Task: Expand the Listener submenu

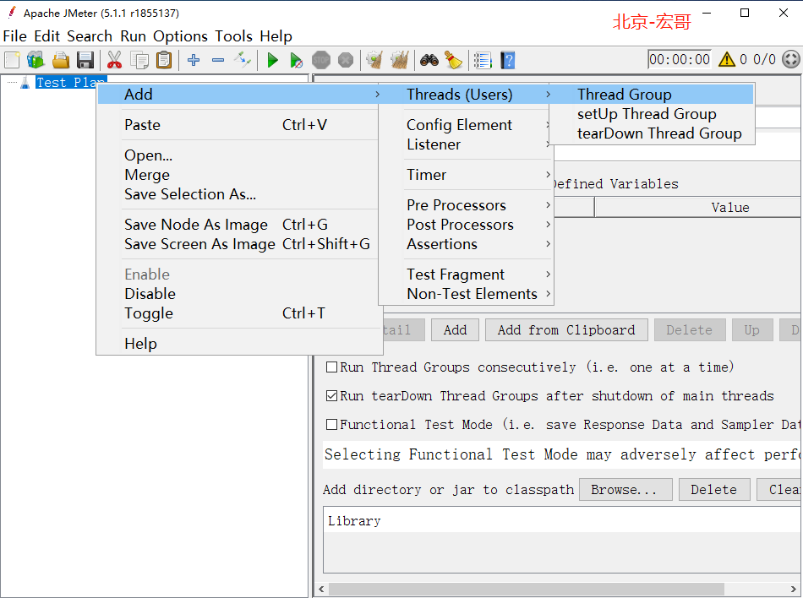Action: coord(467,144)
